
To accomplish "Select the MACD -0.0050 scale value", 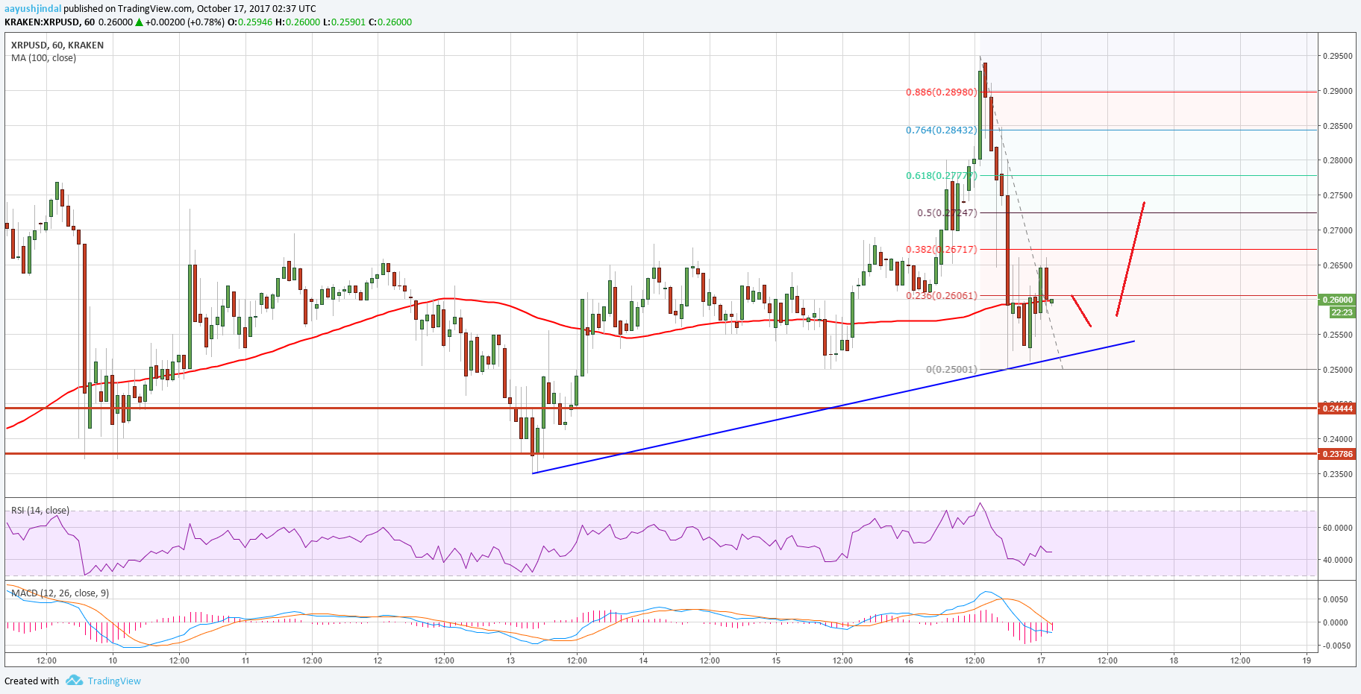I will pos(1338,646).
